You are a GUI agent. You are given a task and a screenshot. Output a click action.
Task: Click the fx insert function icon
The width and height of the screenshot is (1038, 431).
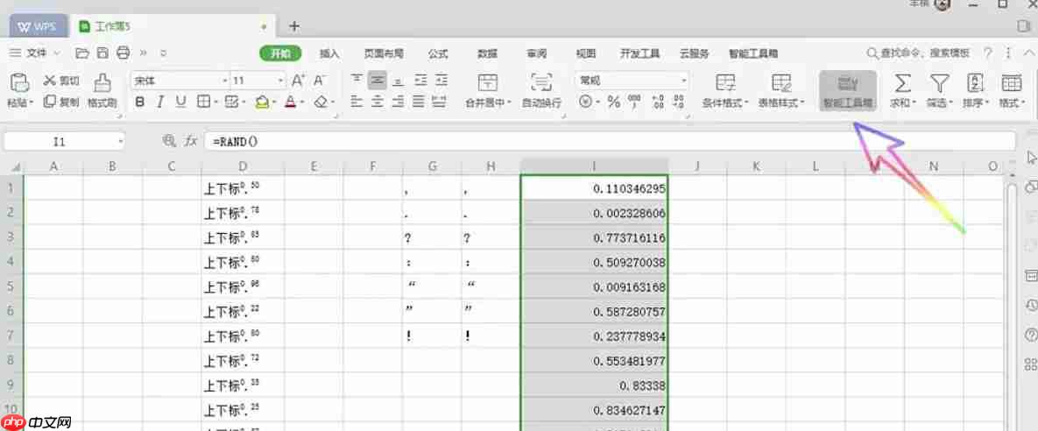click(x=191, y=141)
